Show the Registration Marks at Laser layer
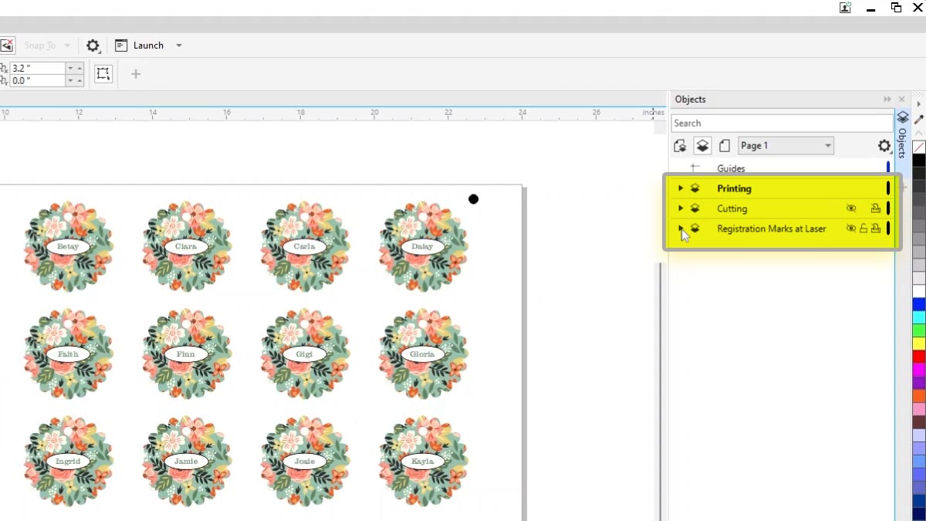926x521 pixels. tap(851, 228)
